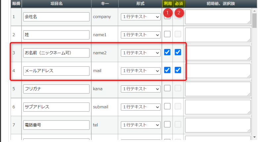Click the key text name1

[x=100, y=35]
